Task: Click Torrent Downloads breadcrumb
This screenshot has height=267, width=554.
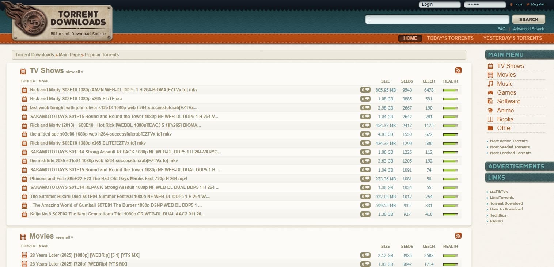Action: 35,55
